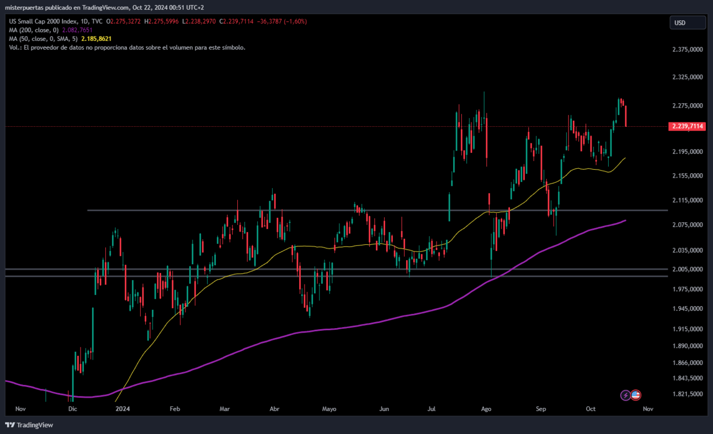Image resolution: width=713 pixels, height=434 pixels.
Task: Click the Vol. no-data message in the legend
Action: pos(127,47)
